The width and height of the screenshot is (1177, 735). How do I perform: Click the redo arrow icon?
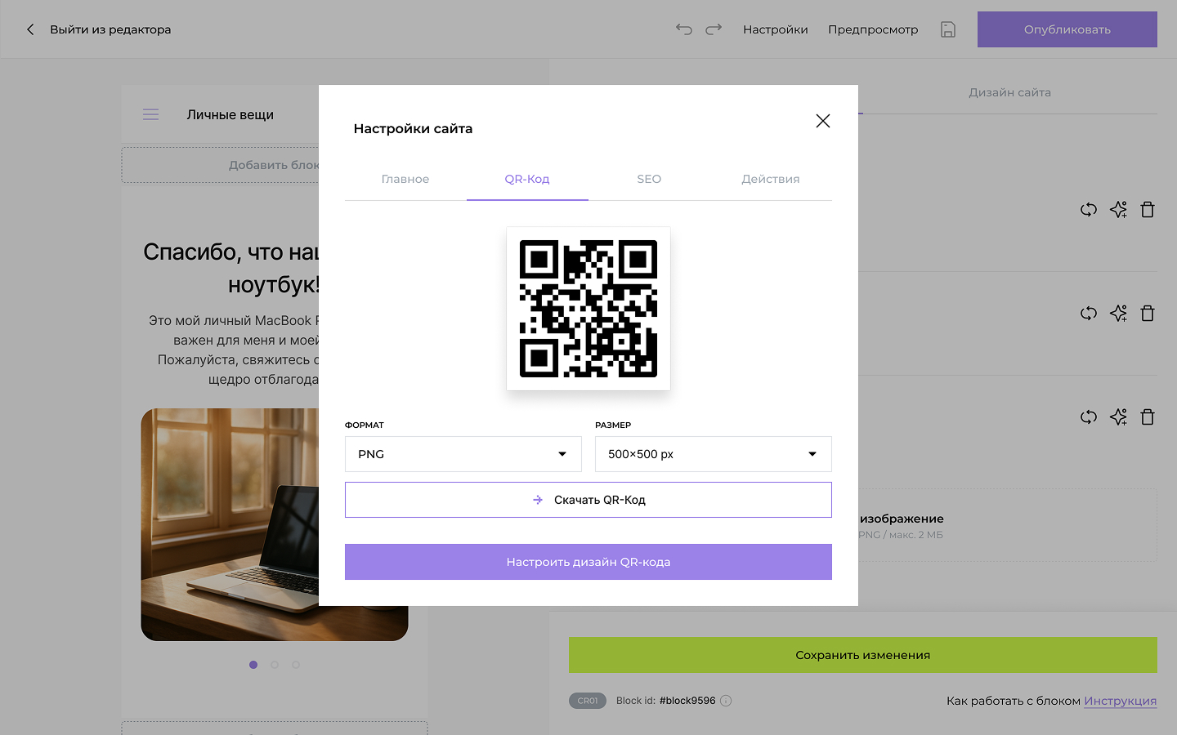click(714, 29)
